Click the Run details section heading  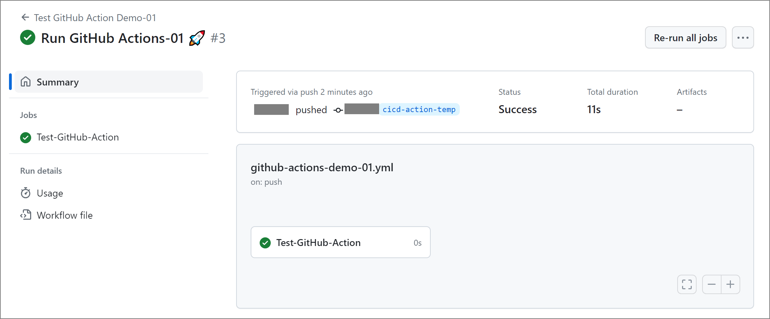coord(41,171)
